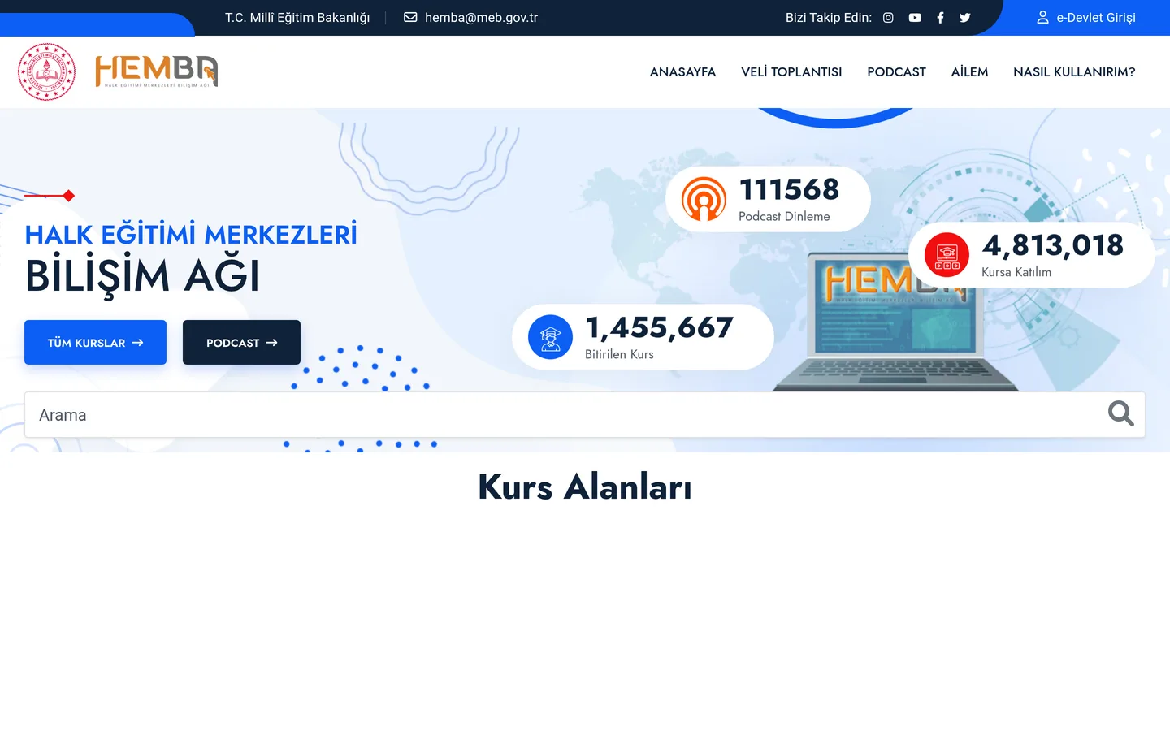1170x731 pixels.
Task: Click the TÜM KURSLAR button
Action: pos(95,342)
